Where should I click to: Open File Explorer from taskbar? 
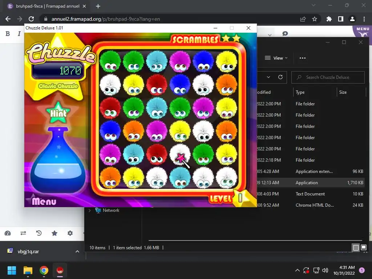28,270
